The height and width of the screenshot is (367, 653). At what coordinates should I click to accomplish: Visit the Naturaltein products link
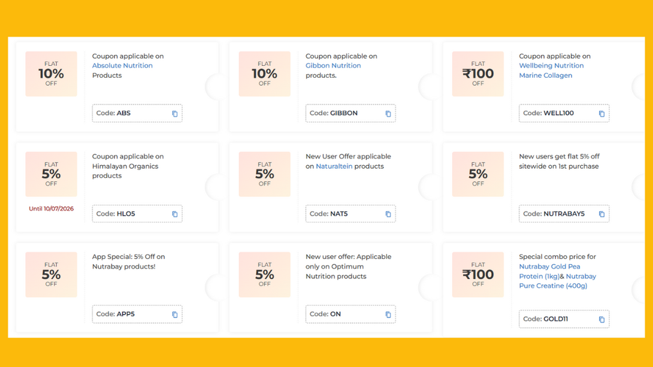pos(334,166)
